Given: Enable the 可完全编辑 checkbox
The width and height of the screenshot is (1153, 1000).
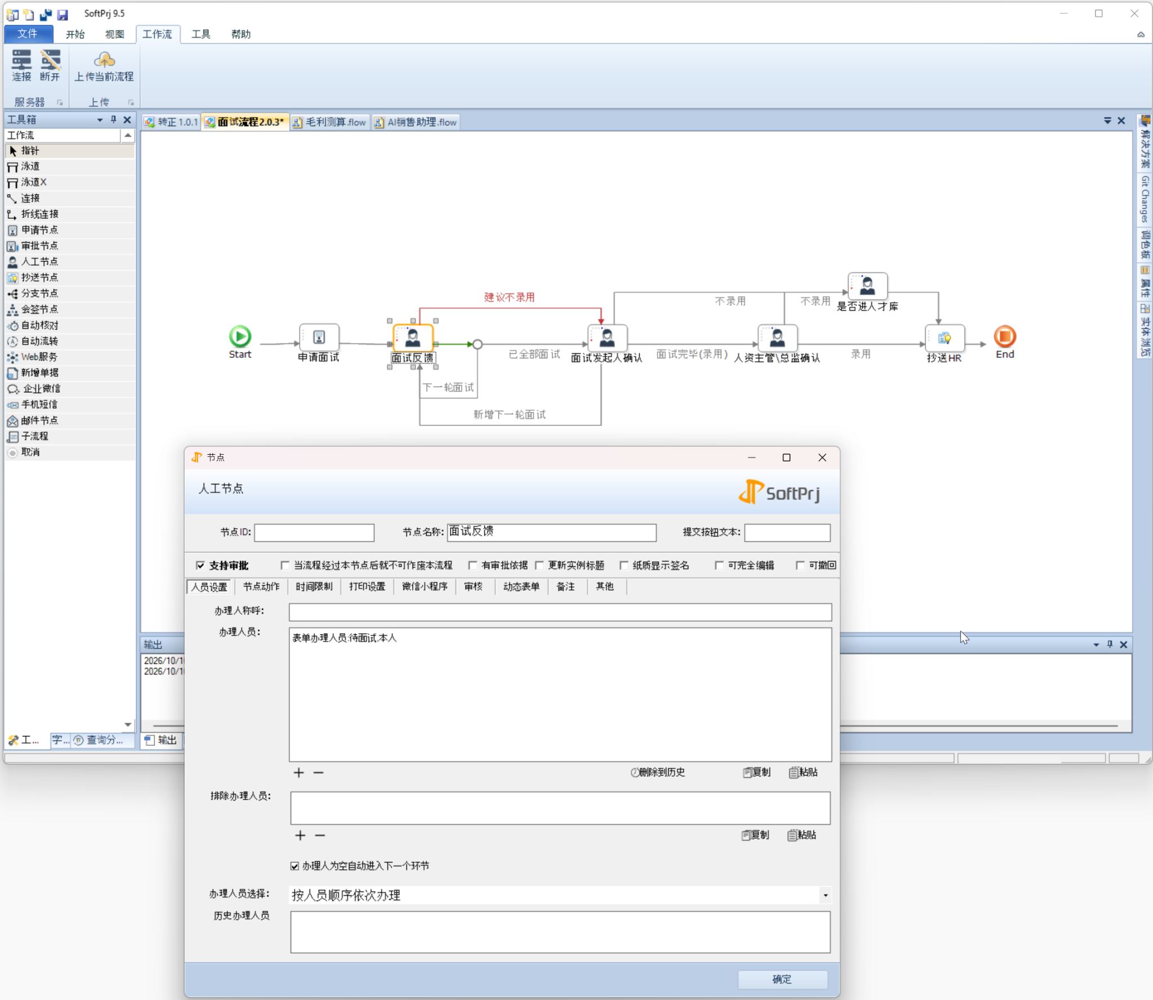Looking at the screenshot, I should [x=719, y=565].
